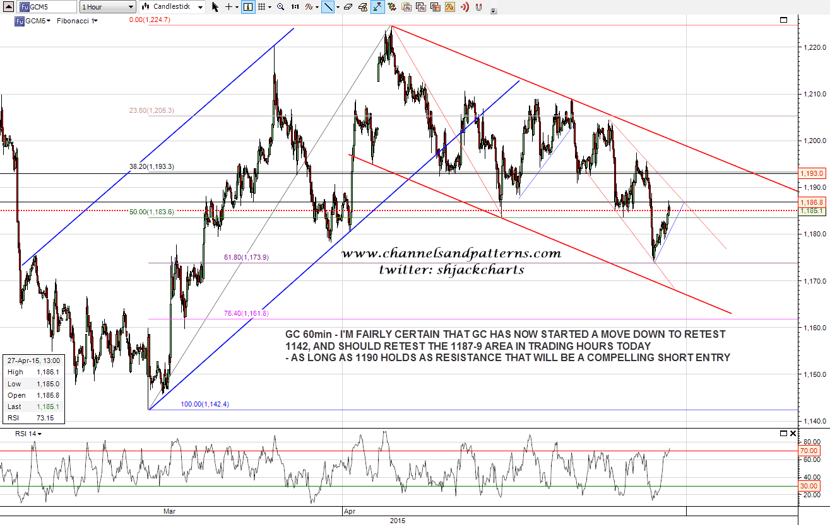Reset chart scale with 1:1 icon
This screenshot has height=525, width=830.
point(295,7)
